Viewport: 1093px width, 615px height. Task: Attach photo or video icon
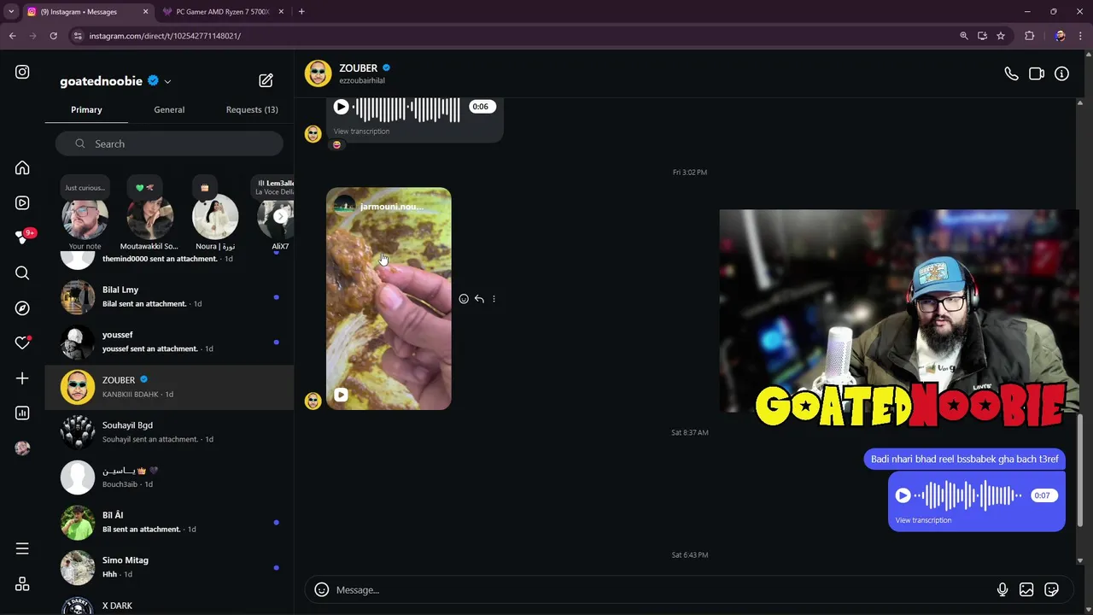tap(1026, 589)
